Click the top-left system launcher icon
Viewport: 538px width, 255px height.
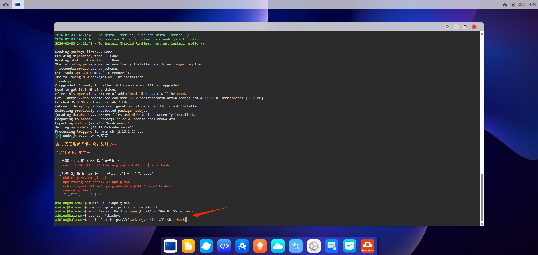(6, 4)
